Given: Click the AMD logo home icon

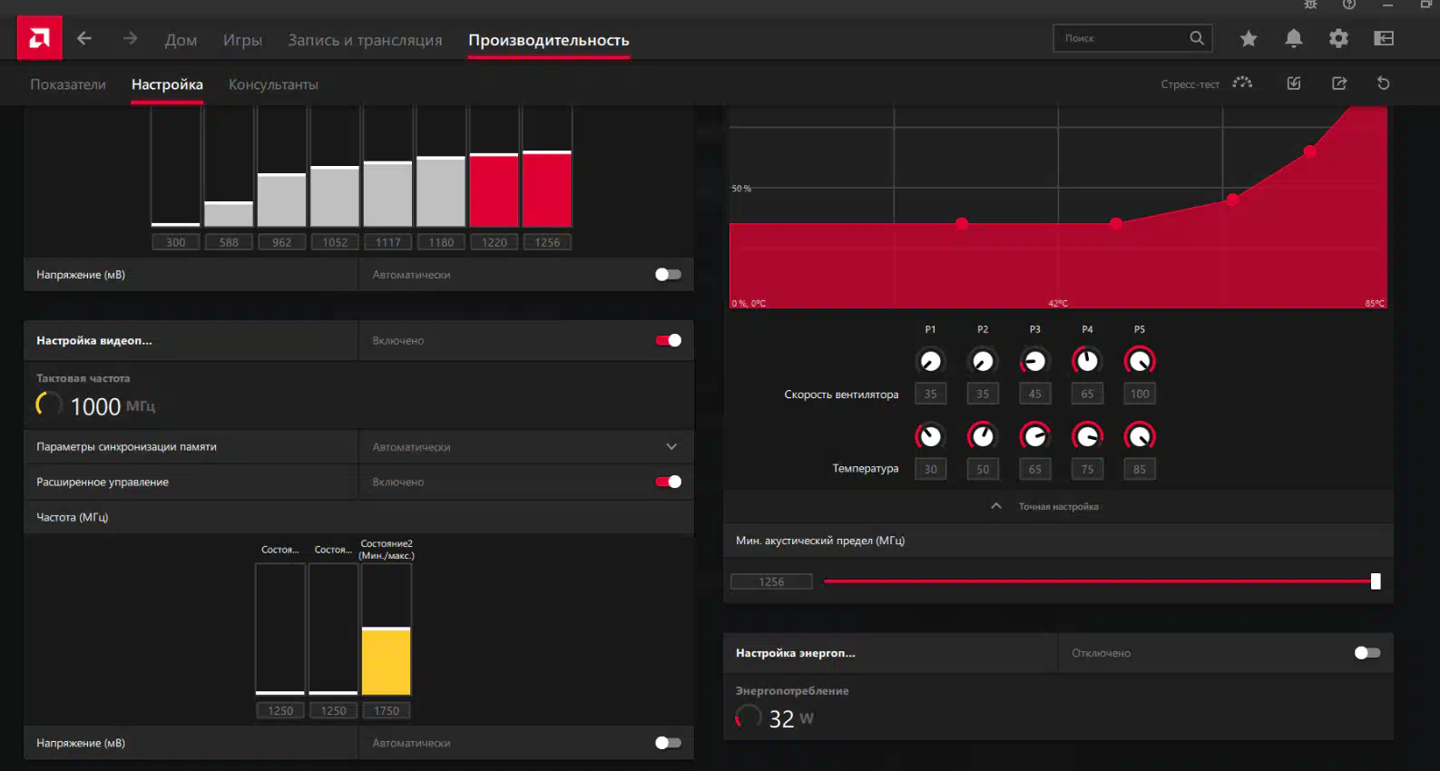Looking at the screenshot, I should tap(39, 38).
